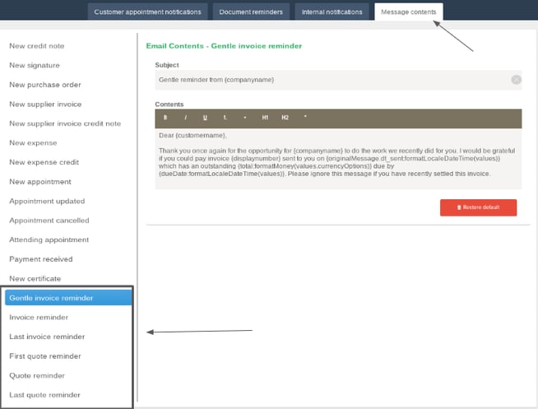Click 'Email Contents - Gentle invoice reminder' heading
This screenshot has width=538, height=409.
pyautogui.click(x=224, y=46)
